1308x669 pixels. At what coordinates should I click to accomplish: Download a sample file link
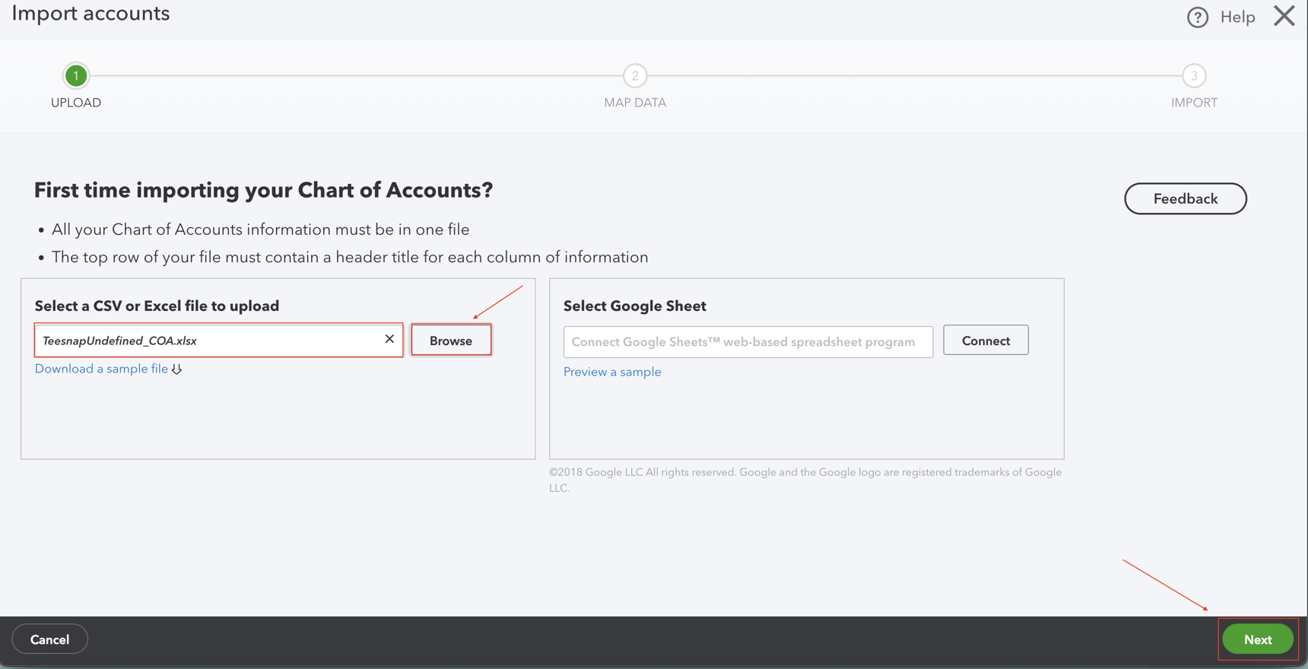[101, 369]
